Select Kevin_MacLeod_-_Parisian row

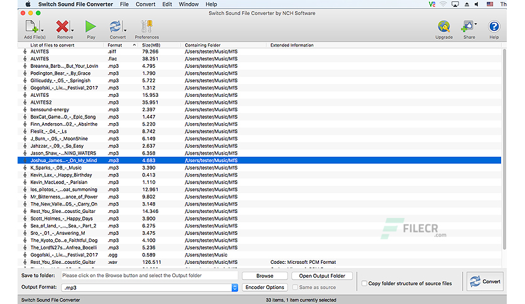point(259,182)
